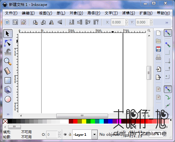Open the 帮助(H) menu
The height and width of the screenshot is (142, 175).
point(163,13)
